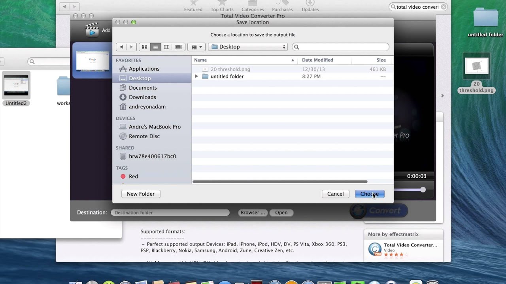Sort list by Name column
Viewport: 506px width, 284px height.
point(245,60)
